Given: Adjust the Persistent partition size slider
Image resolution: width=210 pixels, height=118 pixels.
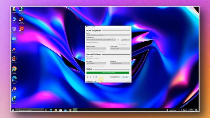Looking at the screenshot, I should pyautogui.click(x=101, y=44).
